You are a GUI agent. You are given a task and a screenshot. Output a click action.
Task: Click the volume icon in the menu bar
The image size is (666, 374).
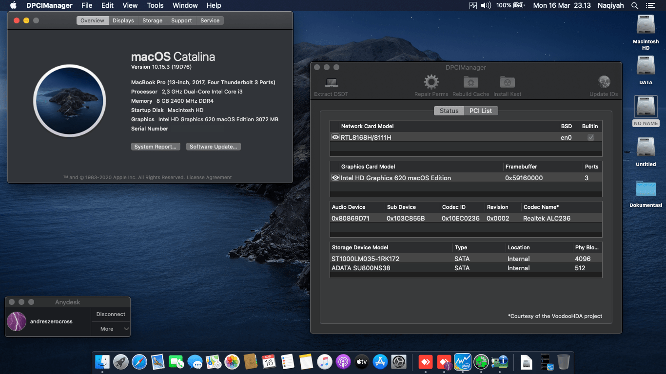click(x=486, y=5)
